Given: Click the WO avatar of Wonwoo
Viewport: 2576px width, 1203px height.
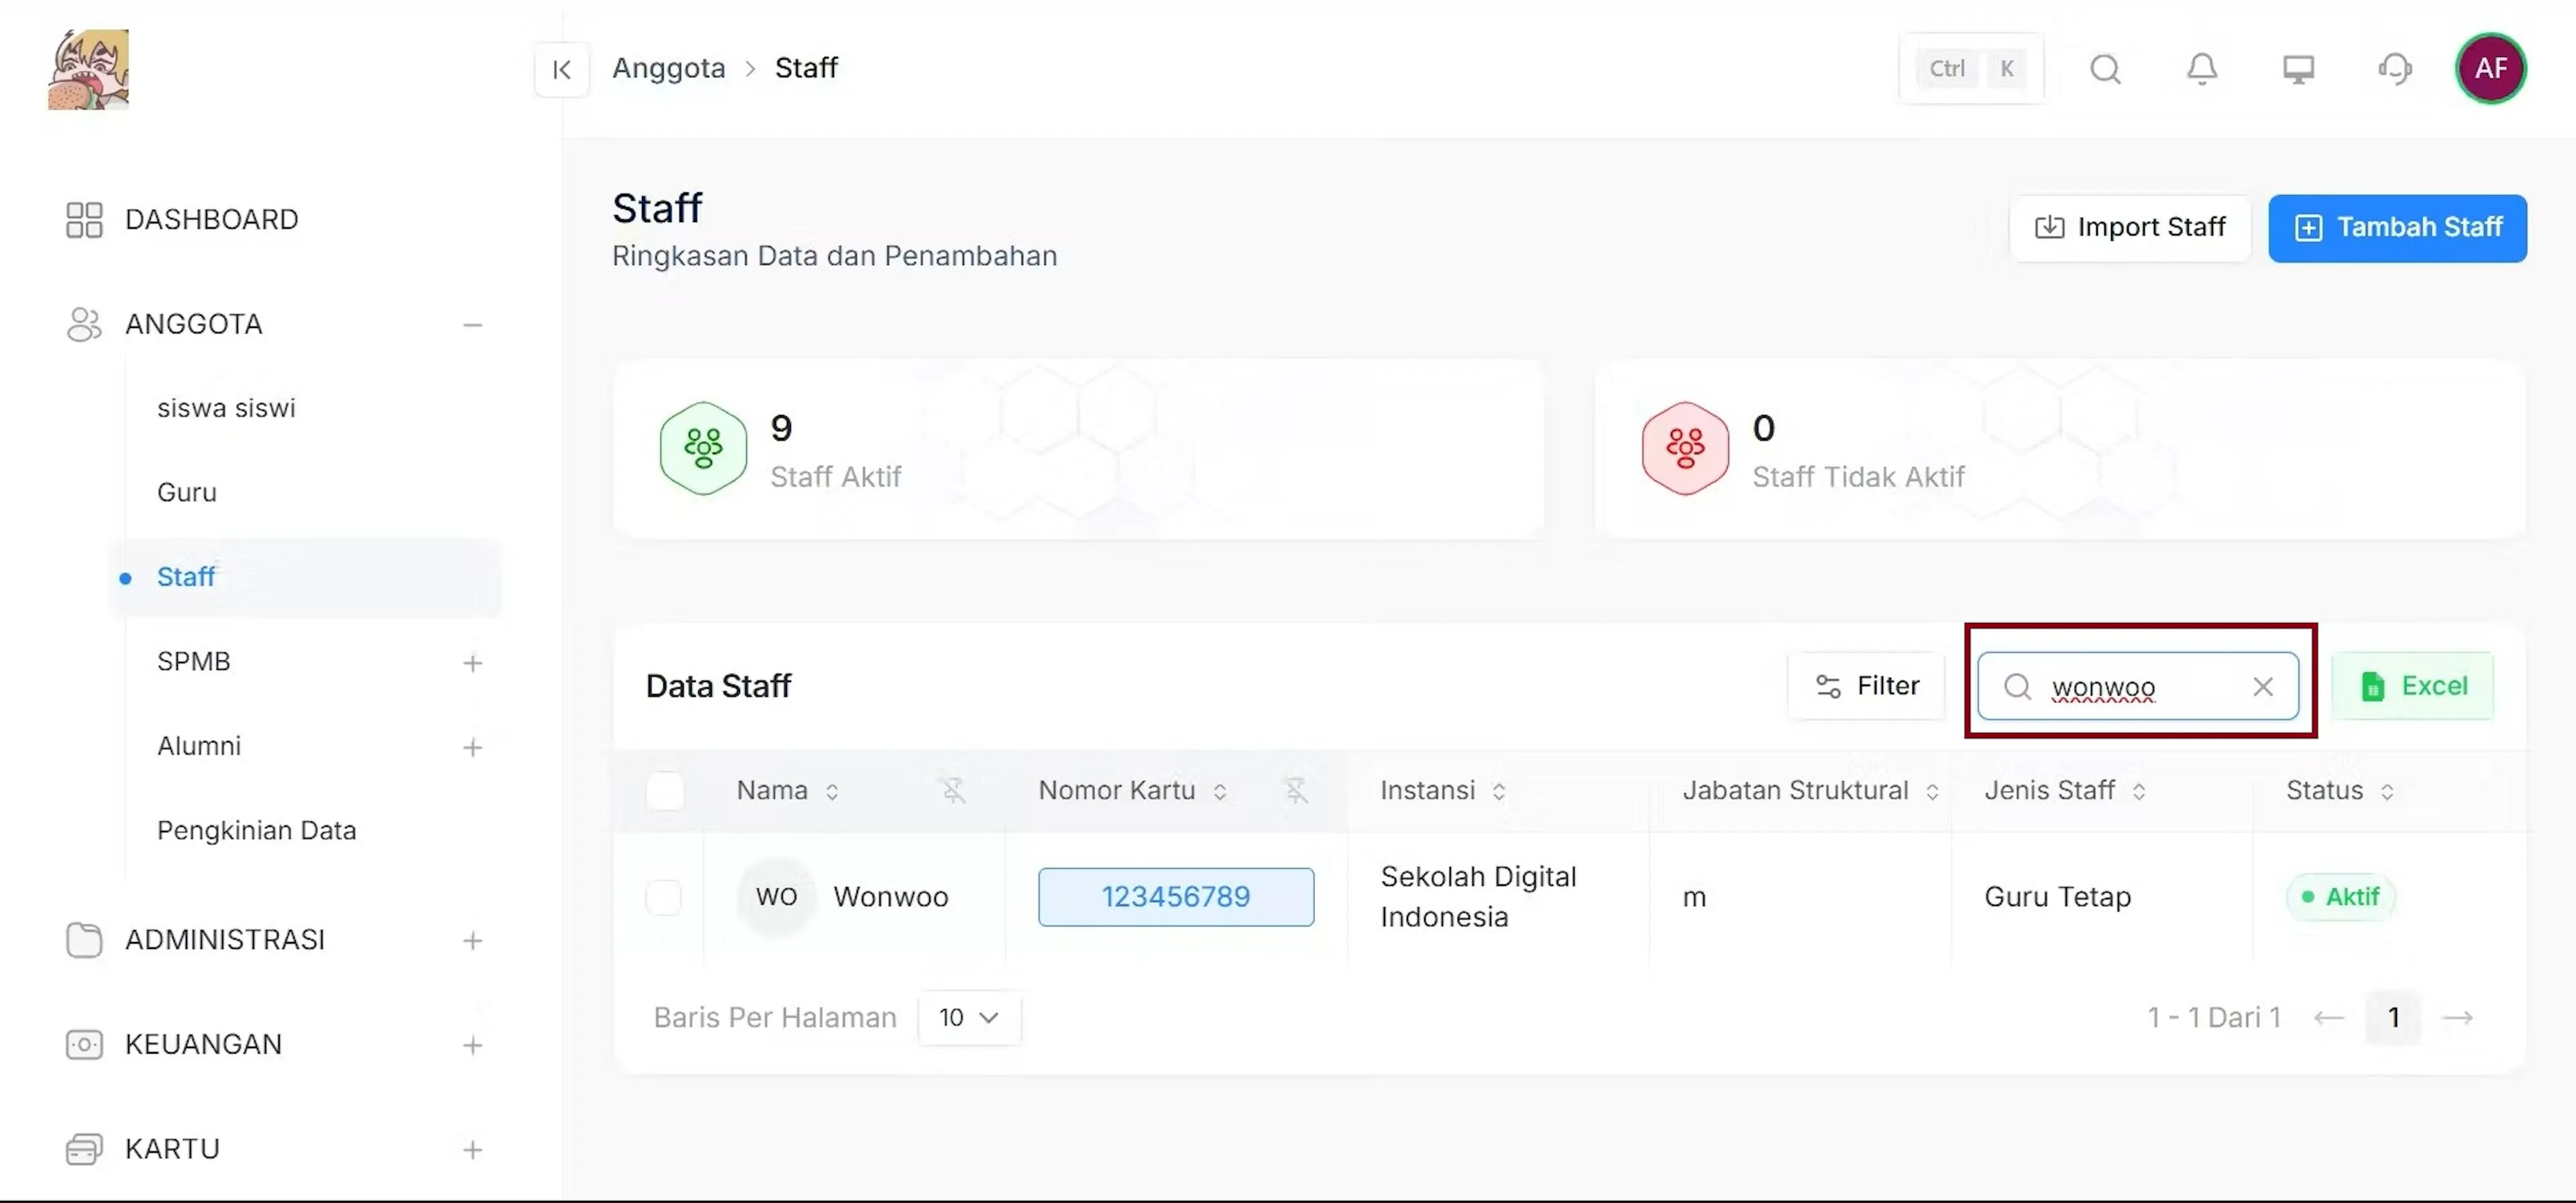Looking at the screenshot, I should click(x=776, y=897).
